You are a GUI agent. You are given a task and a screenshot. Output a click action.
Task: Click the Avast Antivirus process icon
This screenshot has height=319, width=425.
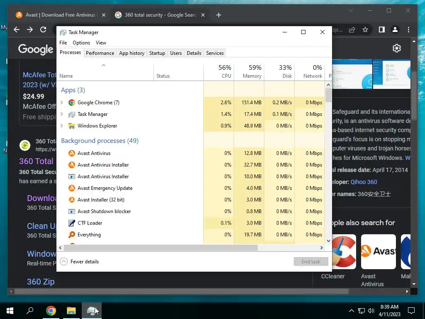[x=71, y=153]
